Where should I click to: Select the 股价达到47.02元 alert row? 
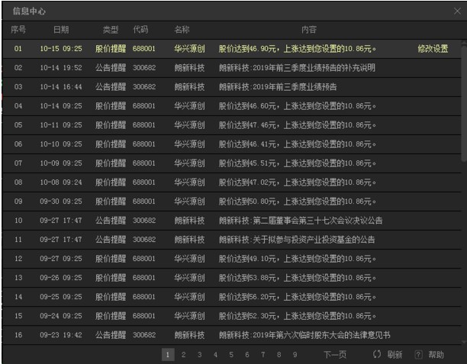(x=231, y=182)
